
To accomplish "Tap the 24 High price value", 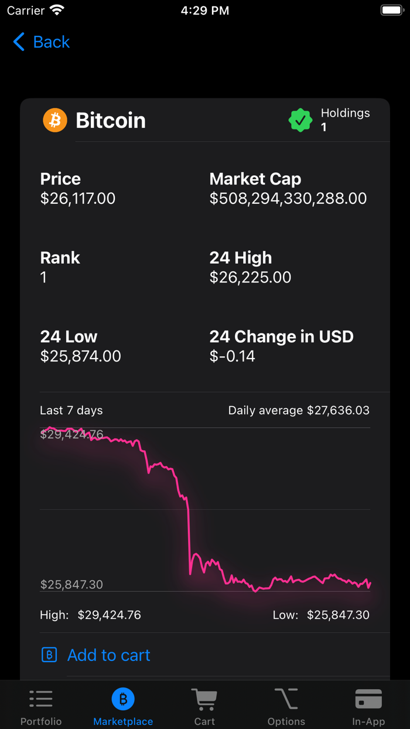I will click(251, 277).
